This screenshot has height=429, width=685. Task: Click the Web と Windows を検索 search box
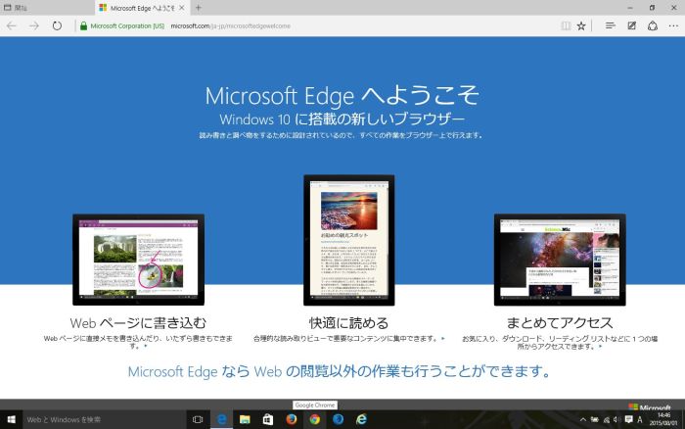(x=98, y=419)
